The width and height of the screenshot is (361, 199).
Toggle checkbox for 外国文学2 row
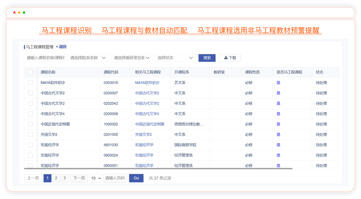tap(30, 134)
